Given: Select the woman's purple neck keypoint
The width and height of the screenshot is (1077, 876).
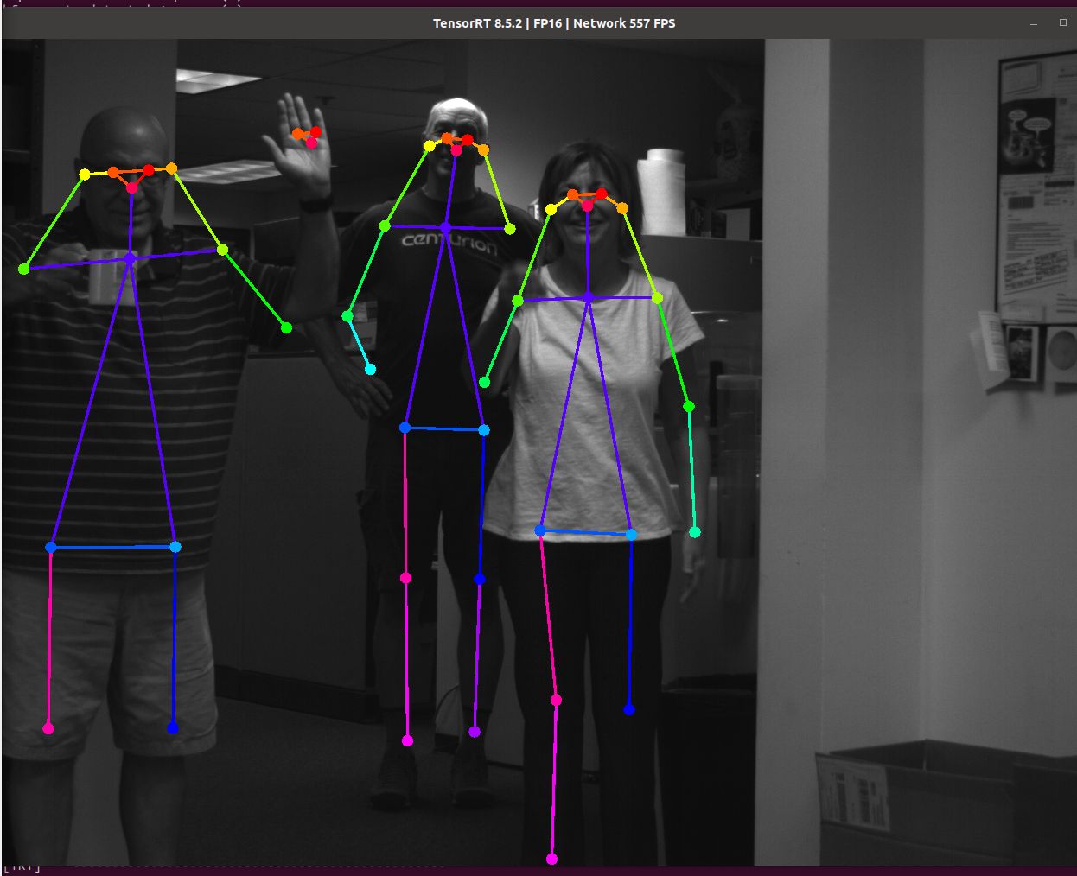Looking at the screenshot, I should point(588,297).
